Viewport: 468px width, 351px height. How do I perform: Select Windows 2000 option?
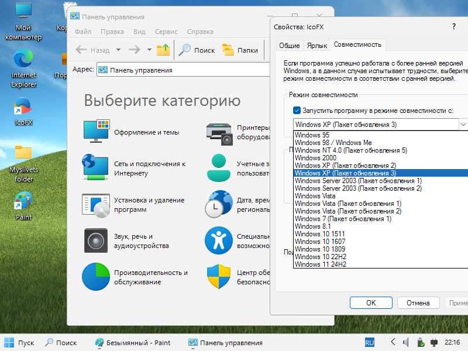(x=381, y=158)
